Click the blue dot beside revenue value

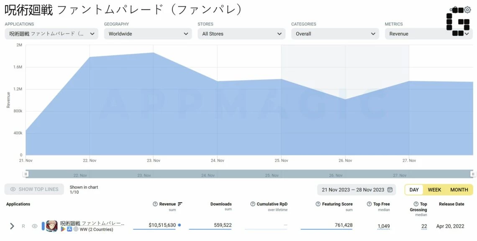coord(180,225)
